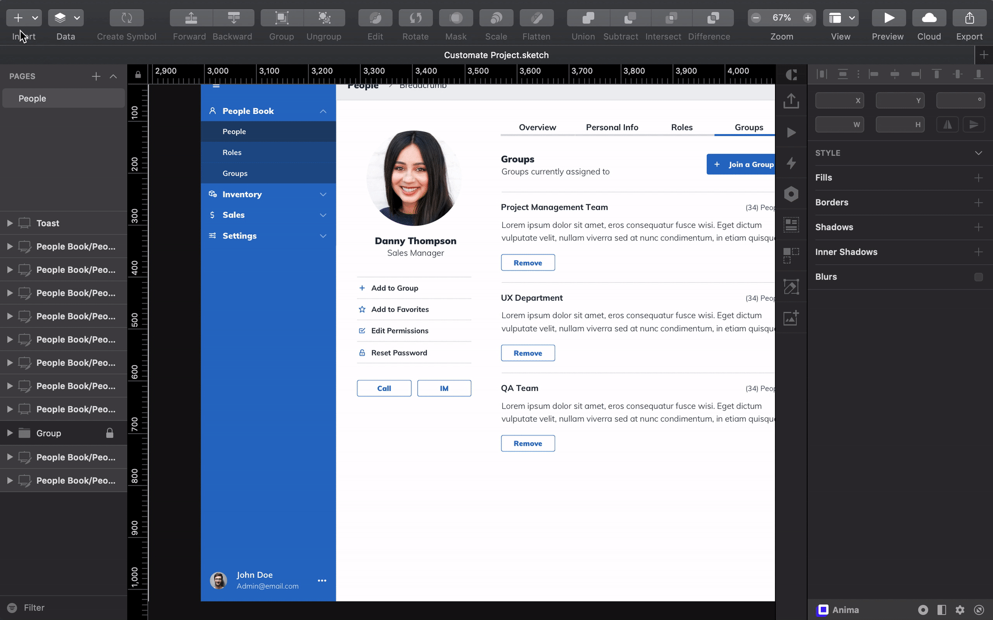Open Anima settings gear

(960, 610)
